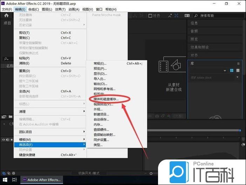Image resolution: width=246 pixels, height=185 pixels.
Task: Switch the library to list view
Action: point(238,71)
